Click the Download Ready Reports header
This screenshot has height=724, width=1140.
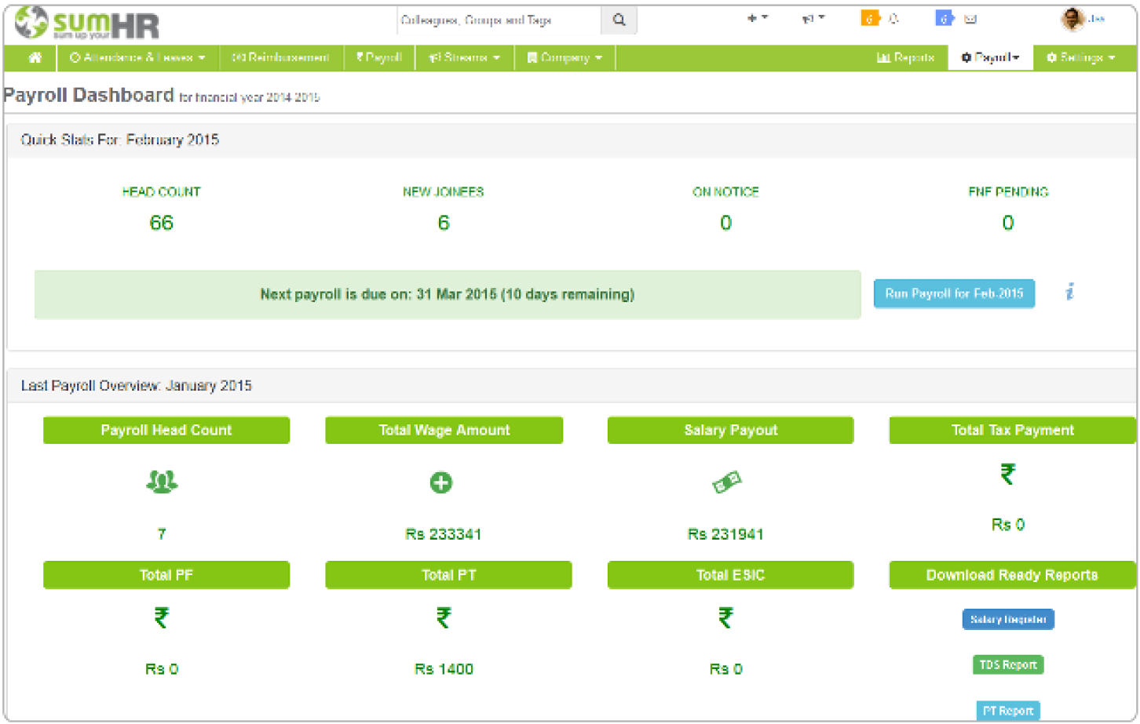[x=1012, y=575]
